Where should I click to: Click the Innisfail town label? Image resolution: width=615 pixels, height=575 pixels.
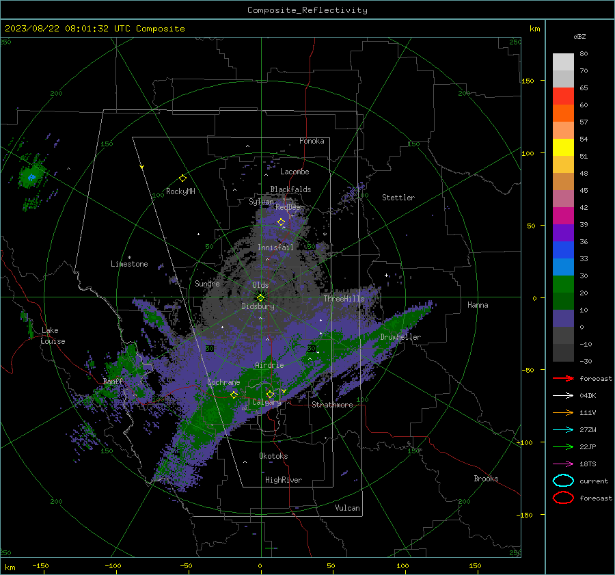pyautogui.click(x=275, y=248)
